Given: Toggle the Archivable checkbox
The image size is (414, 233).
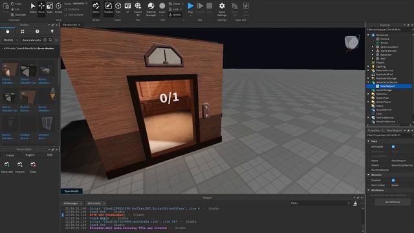Looking at the screenshot, I should (x=393, y=147).
